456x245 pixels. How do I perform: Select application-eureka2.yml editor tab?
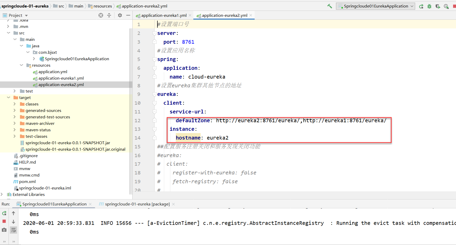pyautogui.click(x=225, y=16)
